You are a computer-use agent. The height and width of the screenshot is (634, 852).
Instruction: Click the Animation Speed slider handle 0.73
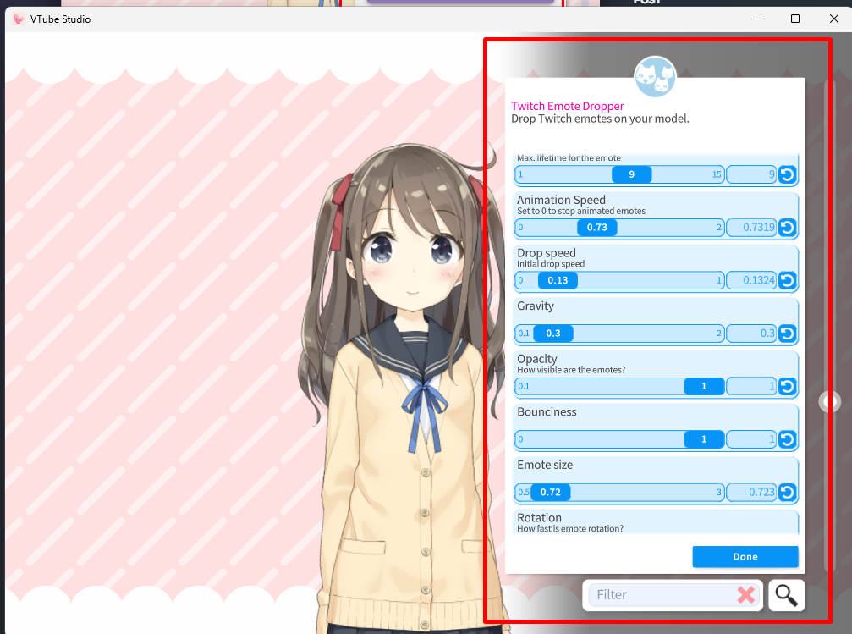coord(596,228)
